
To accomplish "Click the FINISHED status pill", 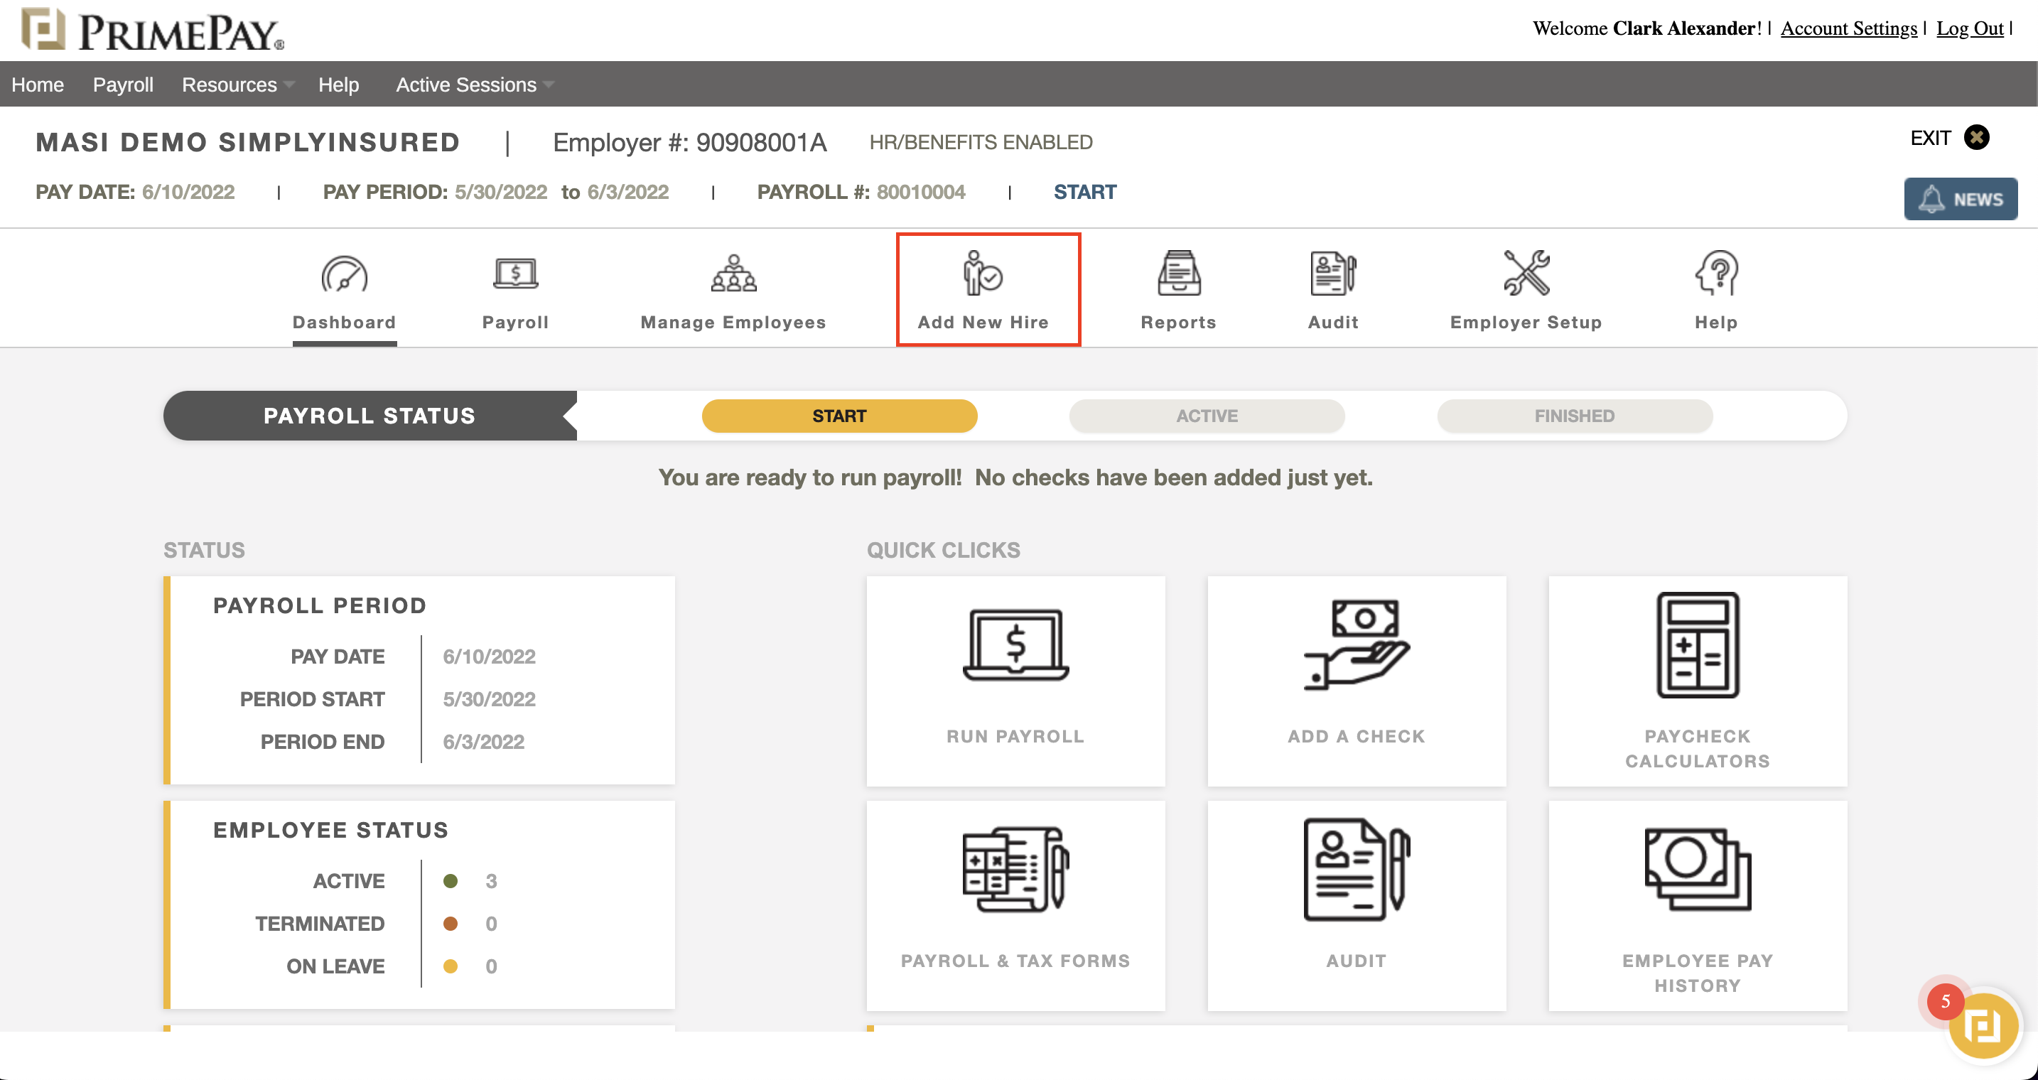I will (1575, 416).
